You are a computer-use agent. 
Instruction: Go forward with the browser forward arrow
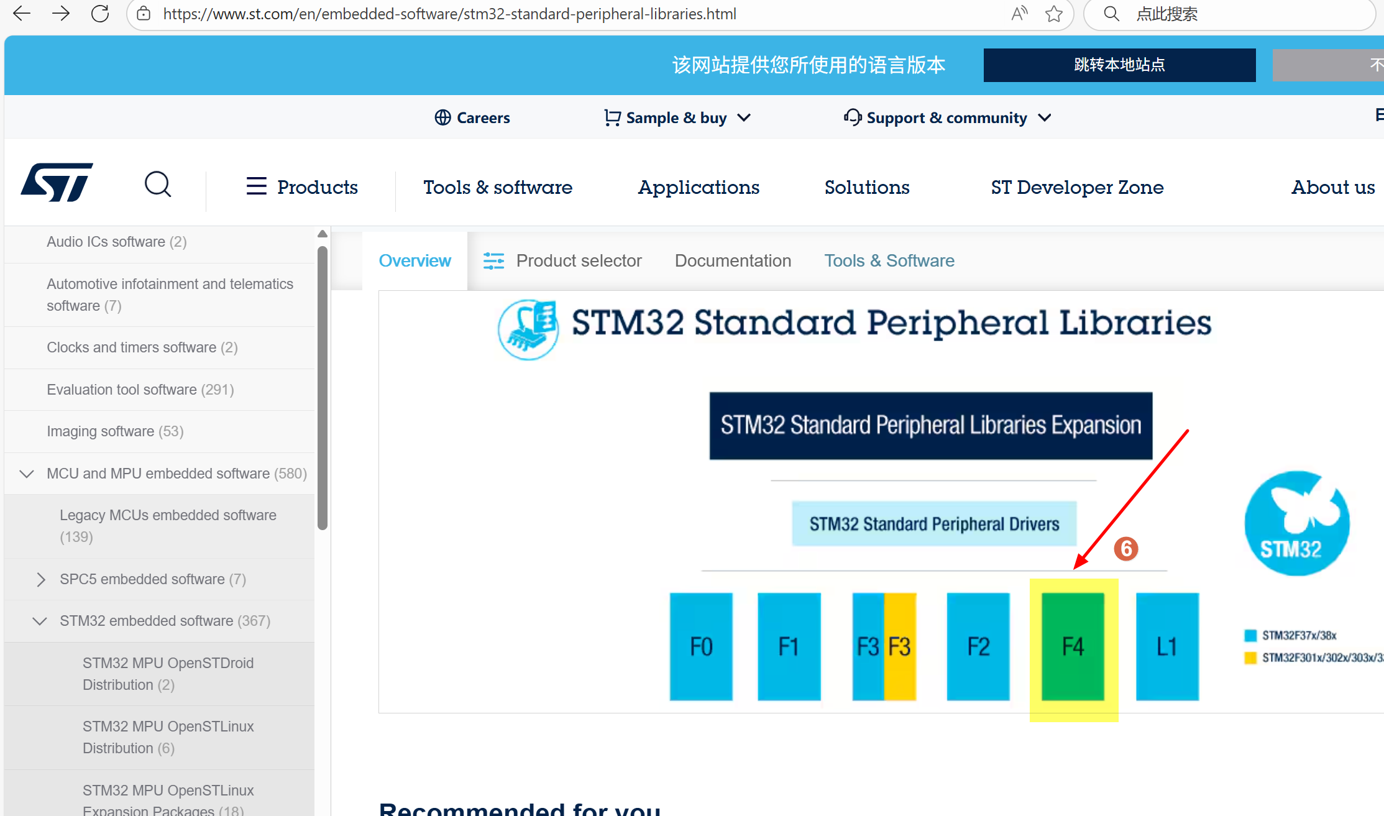pos(61,14)
